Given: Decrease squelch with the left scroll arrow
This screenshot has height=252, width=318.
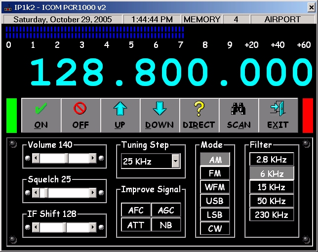Looking at the screenshot, I should pos(36,193).
